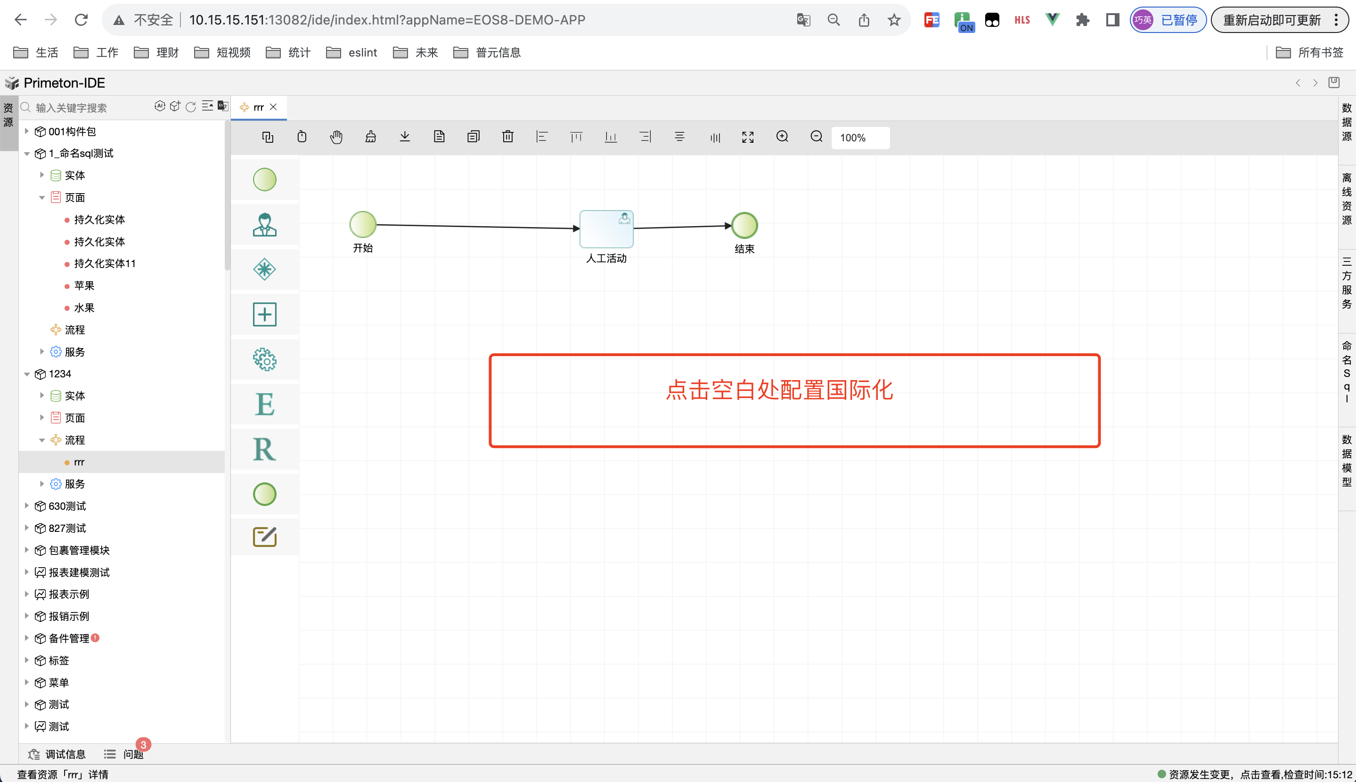Select the note edit palette icon
The height and width of the screenshot is (782, 1356).
[x=264, y=537]
